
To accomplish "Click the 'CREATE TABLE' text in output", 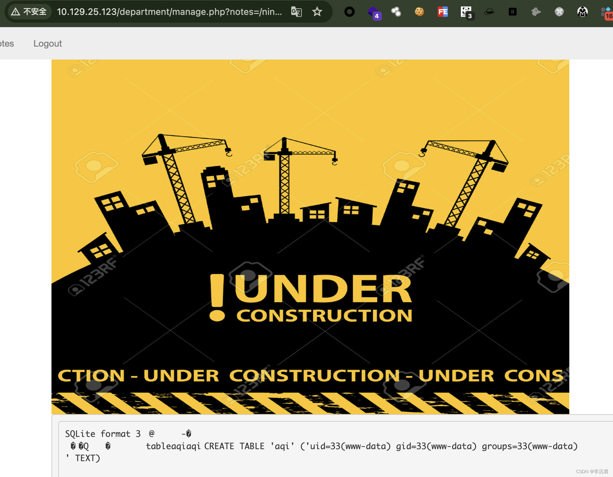I will tap(234, 446).
